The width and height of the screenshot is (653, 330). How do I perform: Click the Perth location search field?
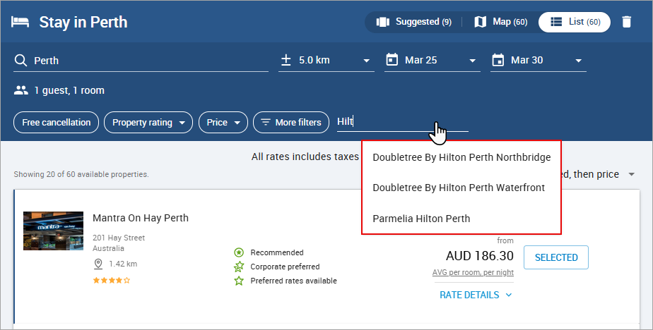pyautogui.click(x=141, y=60)
